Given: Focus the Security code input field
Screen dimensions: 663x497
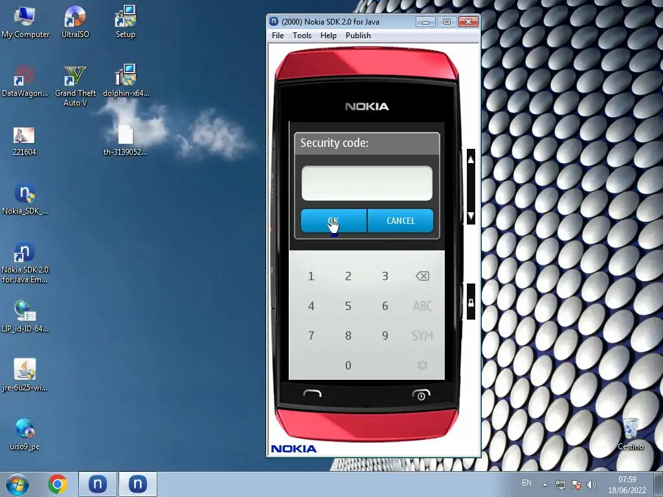Looking at the screenshot, I should 366,183.
